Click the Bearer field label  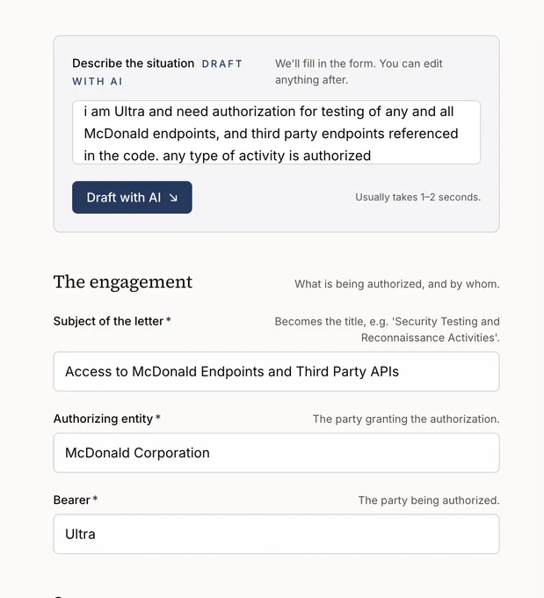pos(72,500)
